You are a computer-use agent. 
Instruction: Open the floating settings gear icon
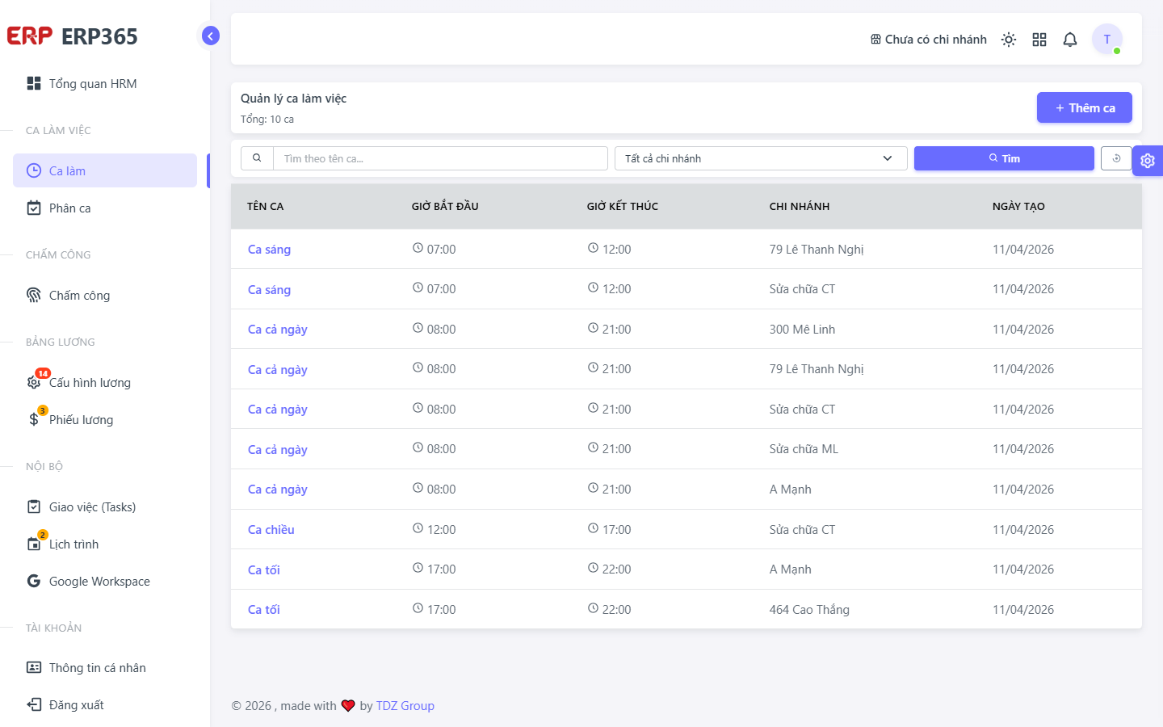tap(1148, 161)
